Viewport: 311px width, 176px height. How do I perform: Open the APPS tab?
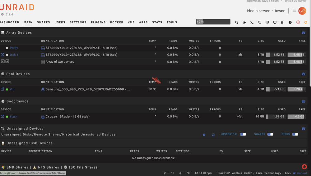(143, 22)
